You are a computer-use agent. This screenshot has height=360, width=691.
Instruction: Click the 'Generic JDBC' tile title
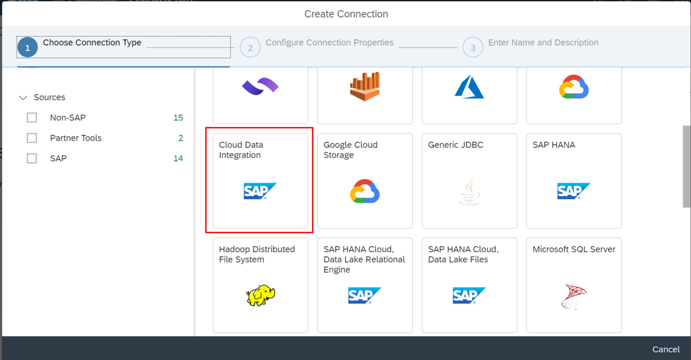coord(455,145)
